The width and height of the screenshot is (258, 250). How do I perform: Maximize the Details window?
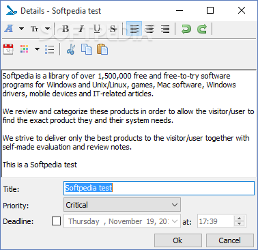[210, 10]
